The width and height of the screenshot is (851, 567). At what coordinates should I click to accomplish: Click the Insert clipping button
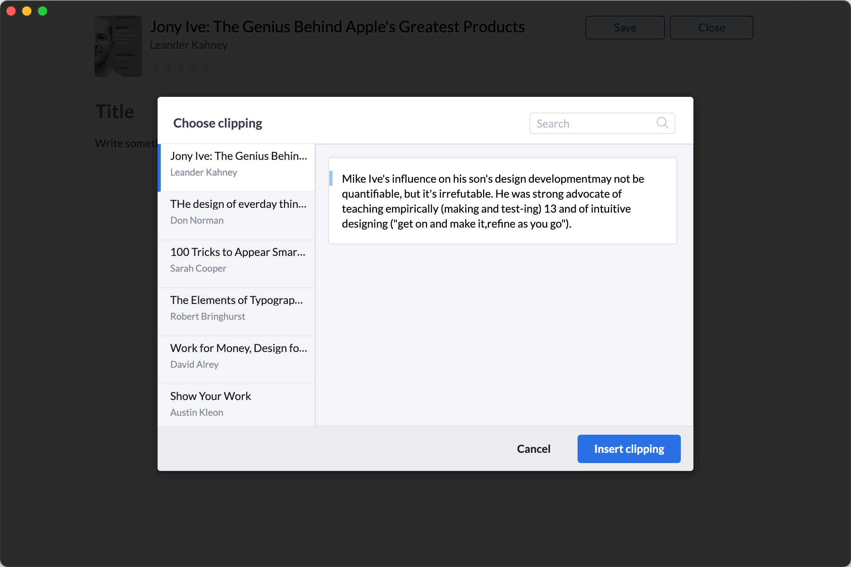(x=629, y=449)
